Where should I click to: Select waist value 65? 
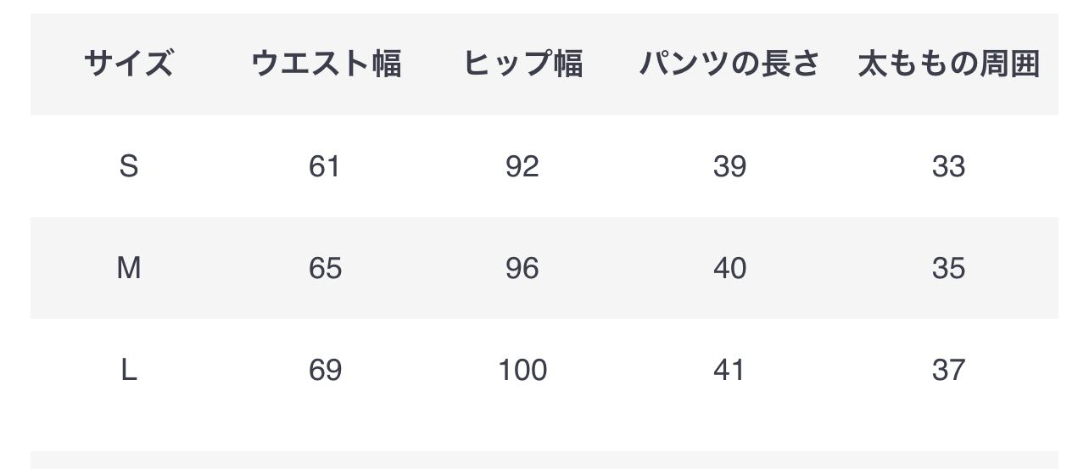point(325,268)
